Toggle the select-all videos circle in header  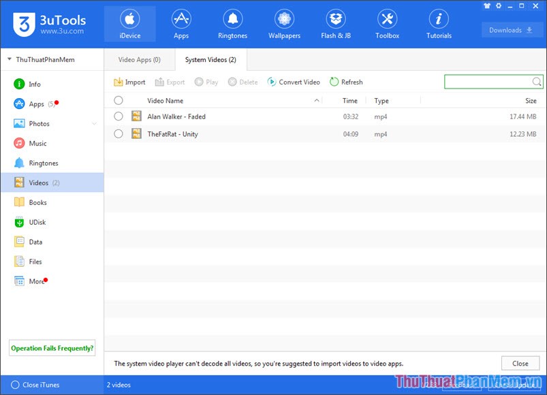coord(119,101)
